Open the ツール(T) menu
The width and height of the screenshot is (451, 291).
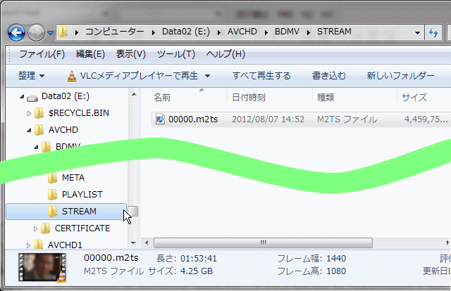tap(175, 54)
